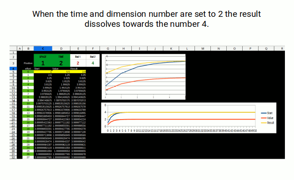Select row header 3
294x180 pixels.
pos(13,63)
